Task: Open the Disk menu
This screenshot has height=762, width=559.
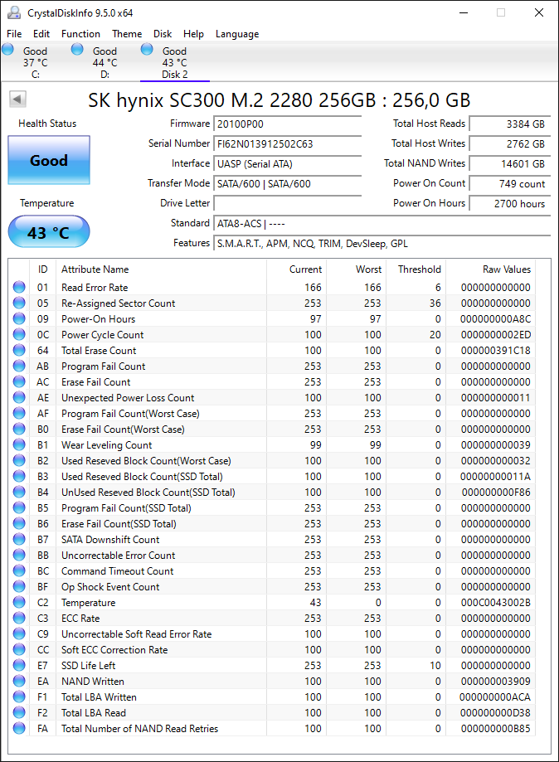Action: point(163,33)
